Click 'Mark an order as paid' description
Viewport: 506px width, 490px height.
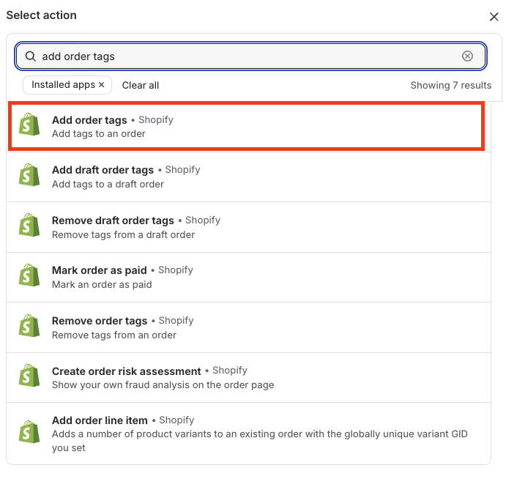[102, 284]
